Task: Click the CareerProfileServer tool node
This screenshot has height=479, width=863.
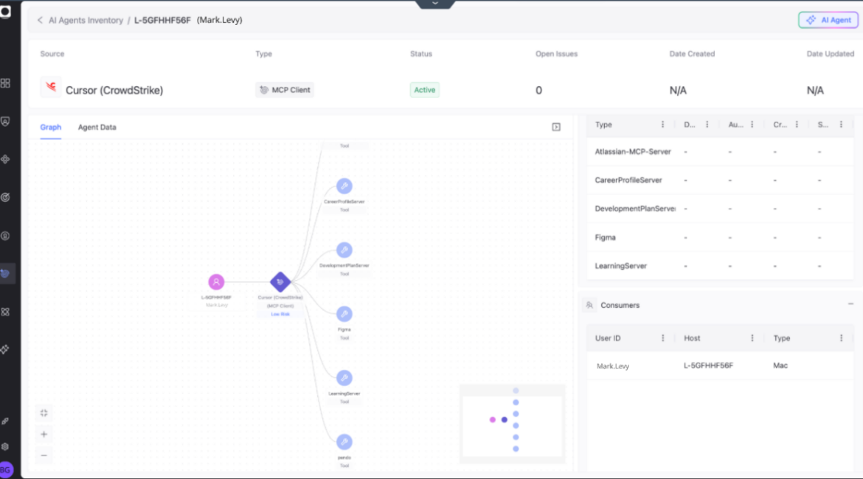Action: click(344, 186)
